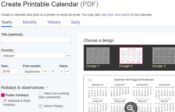Click the Year input field

10,71
